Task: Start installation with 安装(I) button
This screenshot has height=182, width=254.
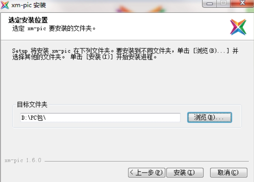Action: (185, 173)
